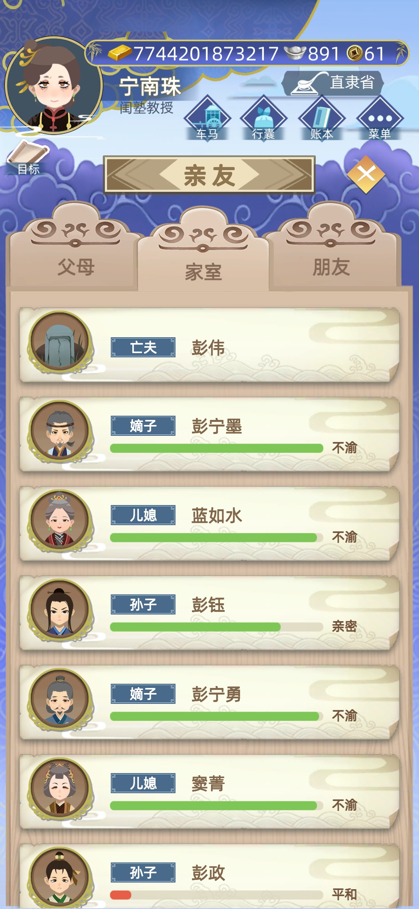Tap the 直隶省 location button

coord(333,83)
